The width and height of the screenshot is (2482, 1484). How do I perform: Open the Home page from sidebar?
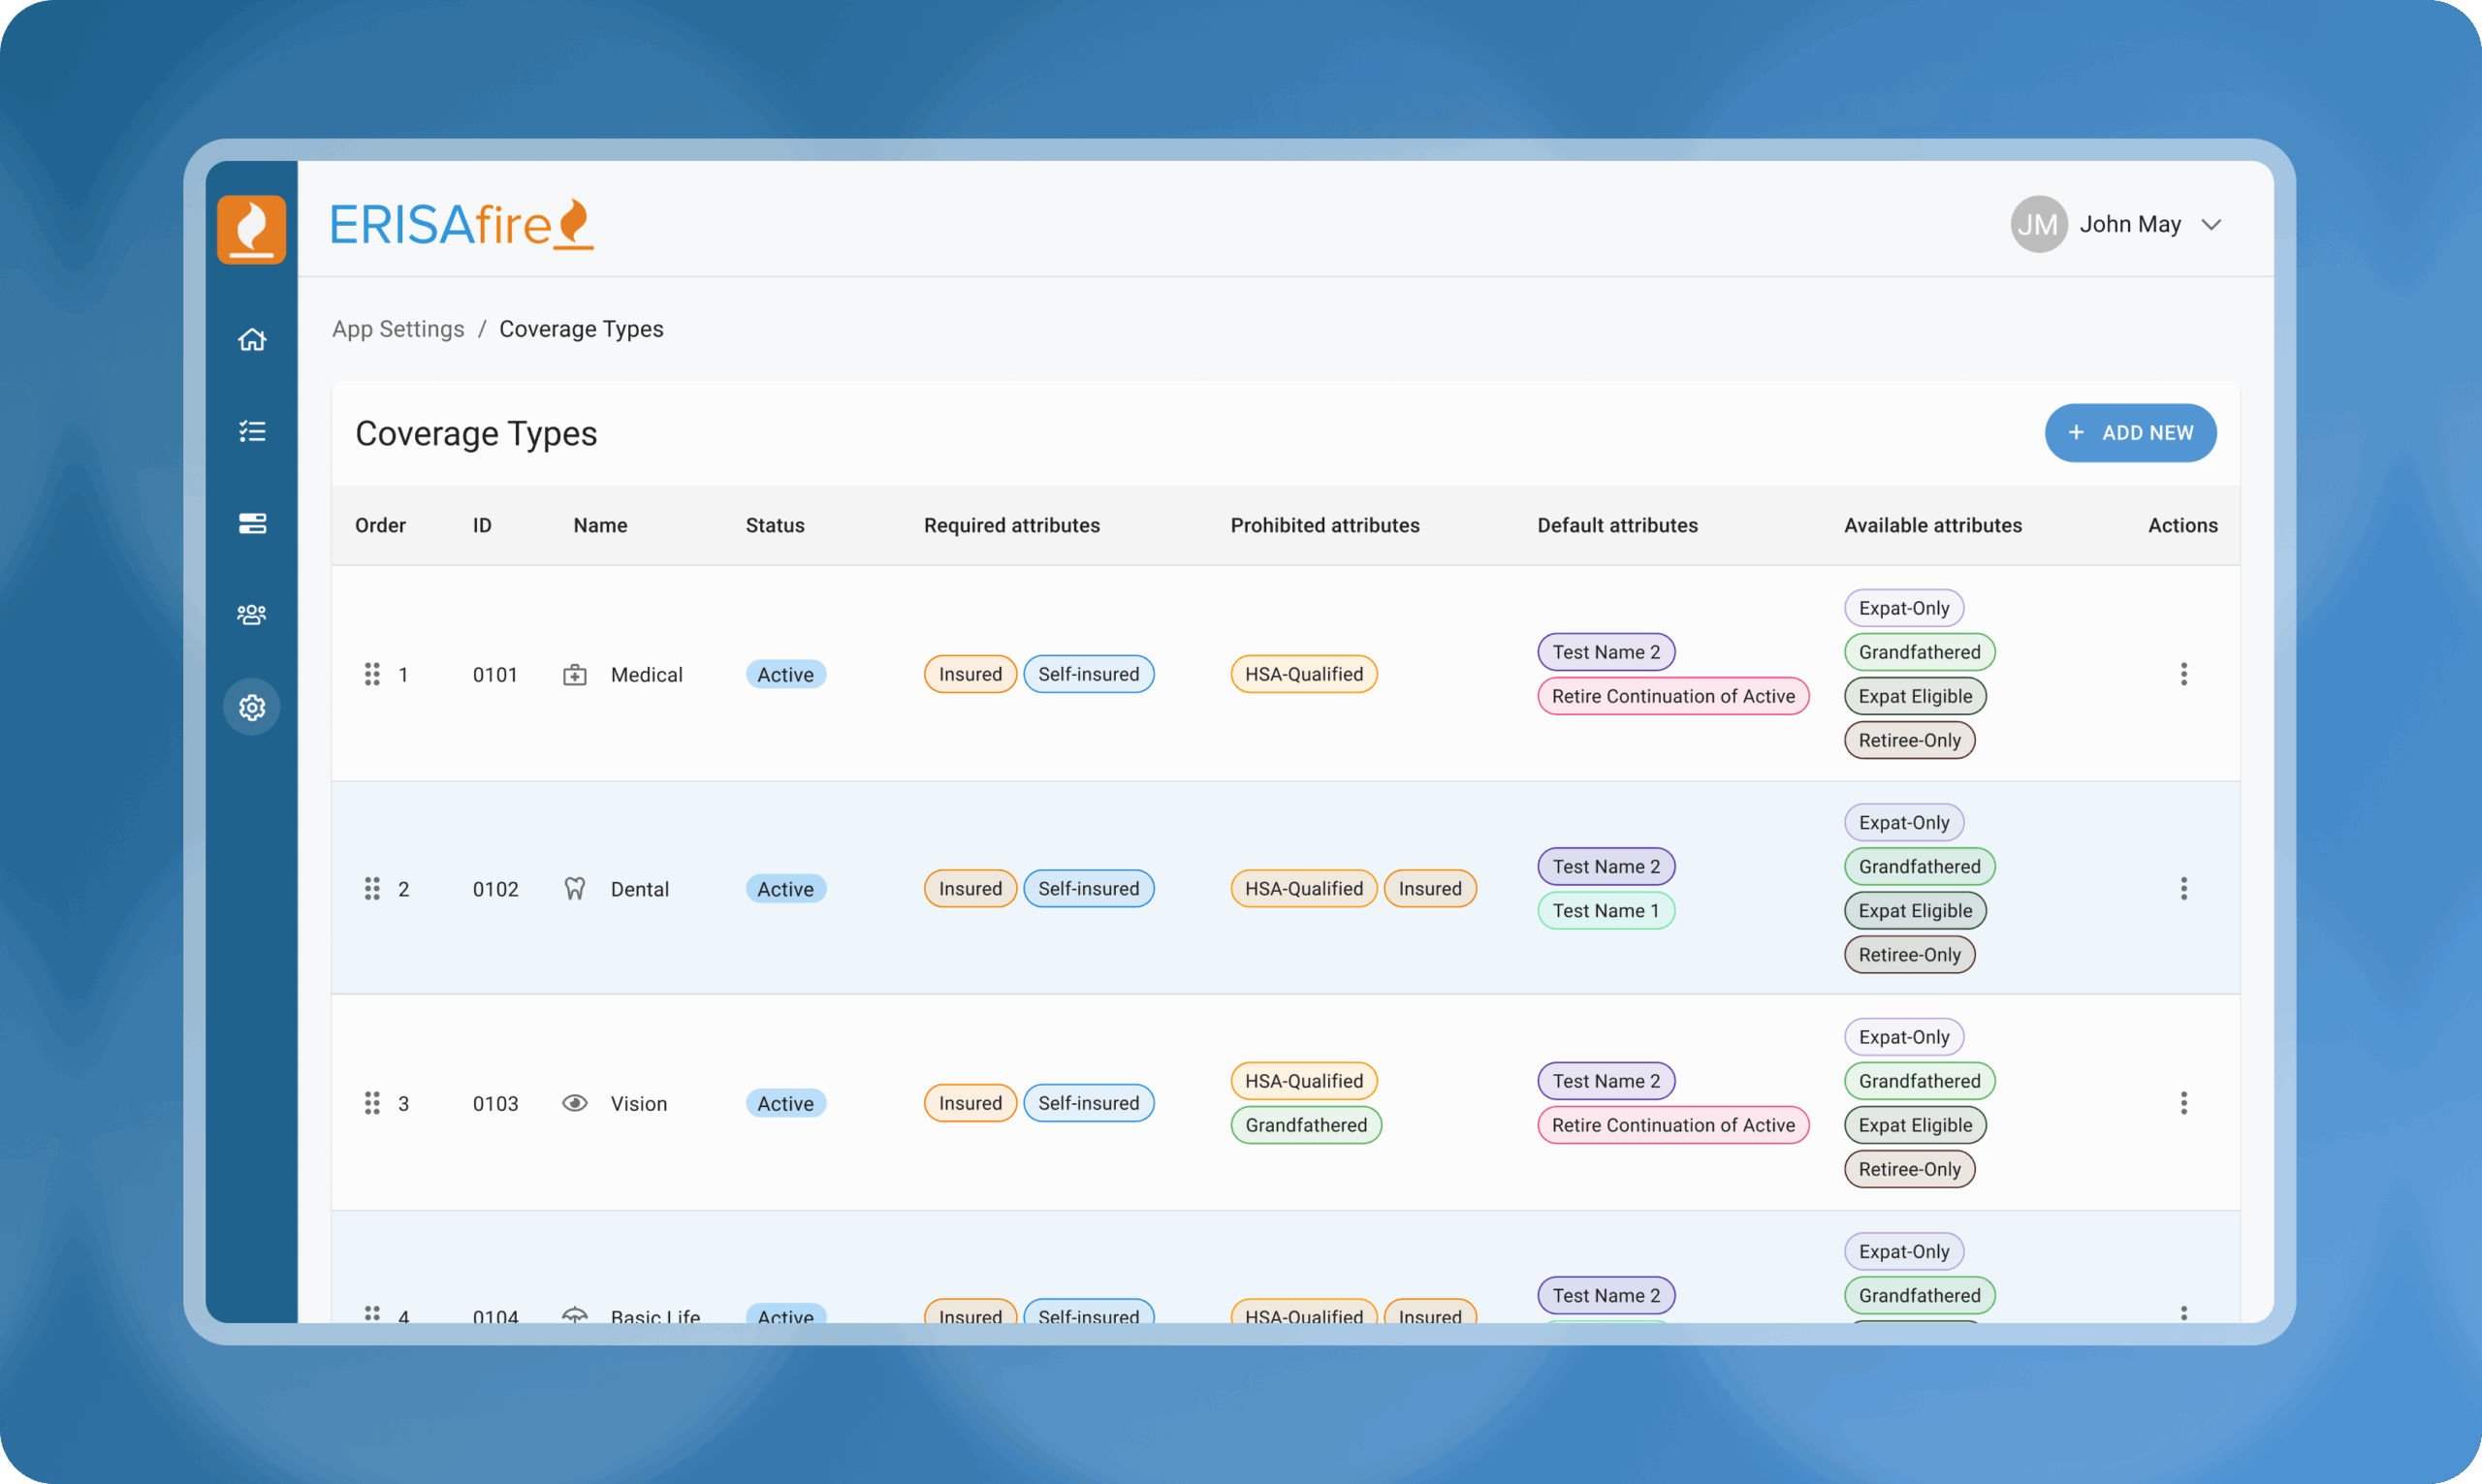pos(252,340)
